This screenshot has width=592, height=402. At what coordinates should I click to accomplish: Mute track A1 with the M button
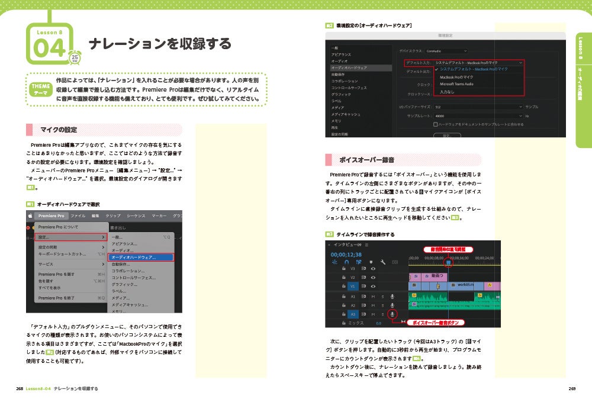(x=373, y=297)
